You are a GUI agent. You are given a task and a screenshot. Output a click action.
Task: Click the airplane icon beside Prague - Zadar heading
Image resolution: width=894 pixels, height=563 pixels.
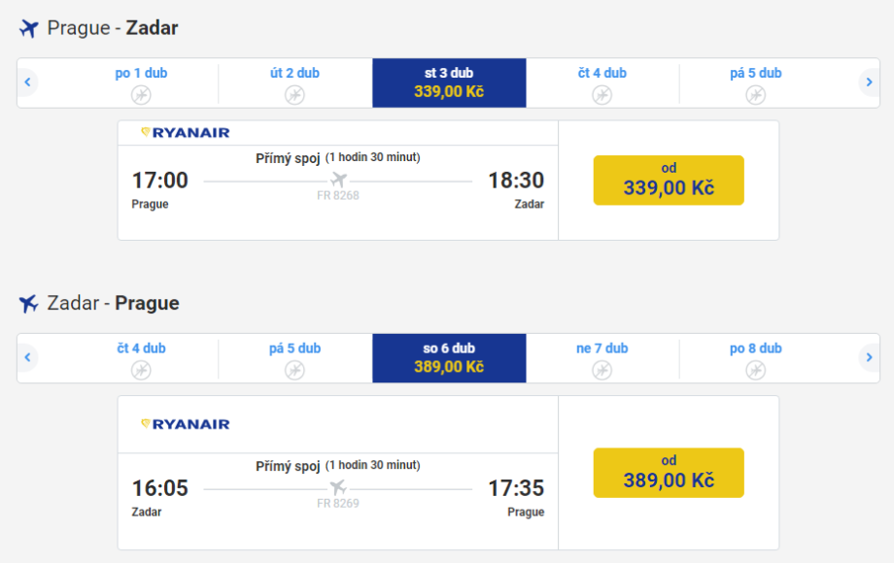(x=28, y=28)
